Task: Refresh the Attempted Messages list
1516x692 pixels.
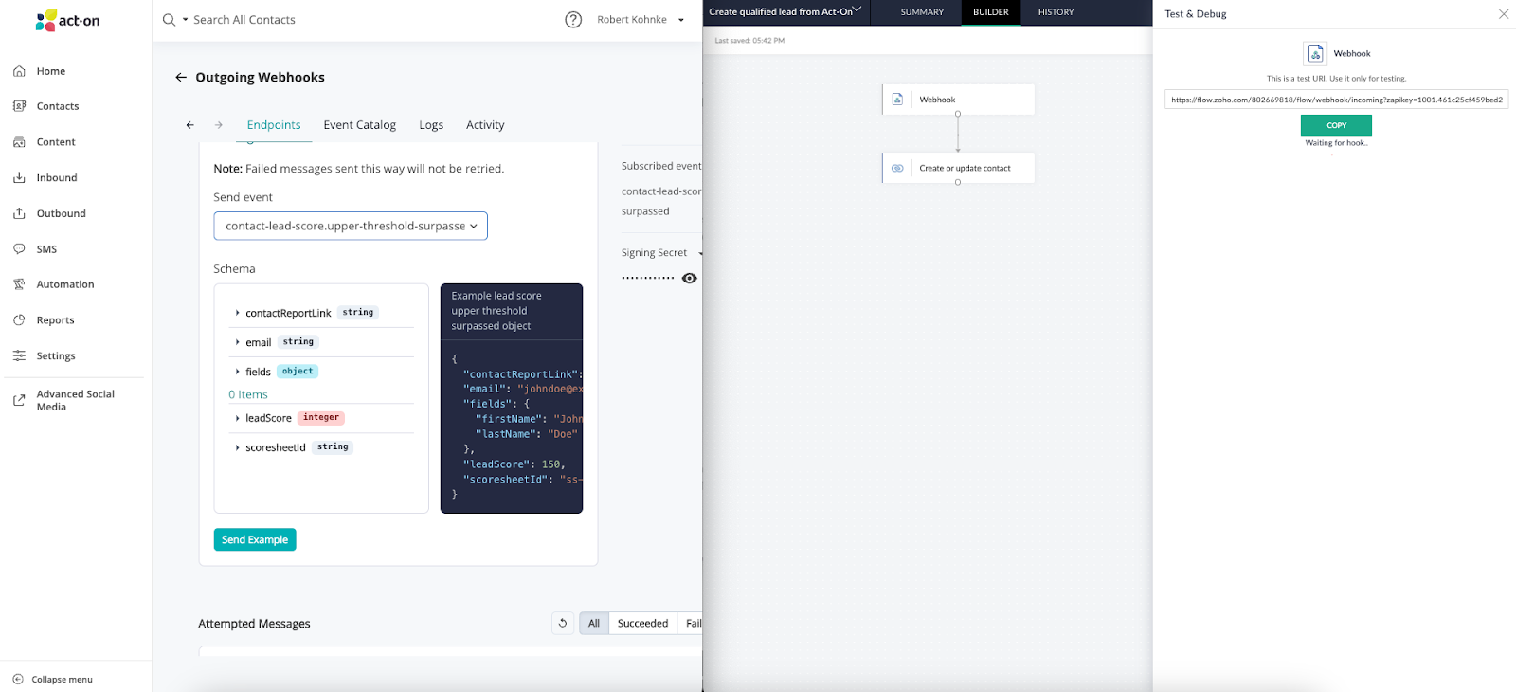Action: coord(563,623)
